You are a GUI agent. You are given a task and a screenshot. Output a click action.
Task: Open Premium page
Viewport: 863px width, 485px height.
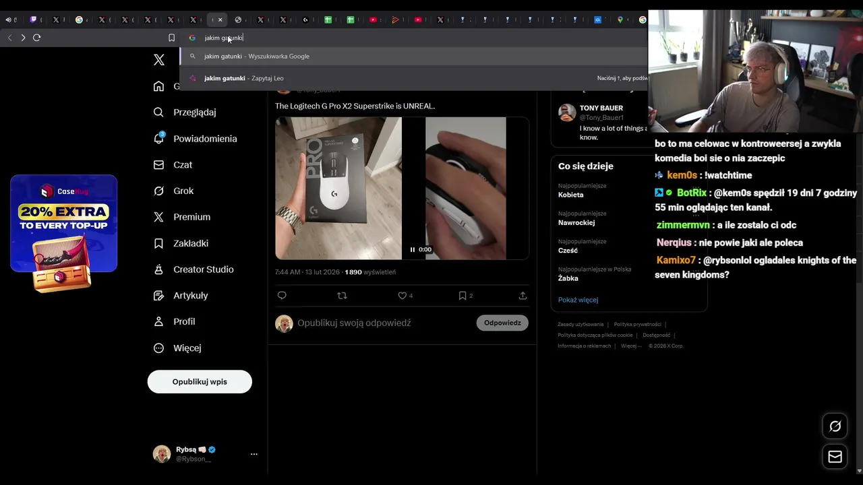pos(182,217)
